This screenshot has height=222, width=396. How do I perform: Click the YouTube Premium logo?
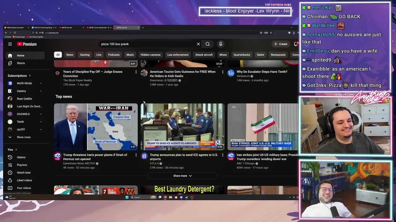coord(27,44)
